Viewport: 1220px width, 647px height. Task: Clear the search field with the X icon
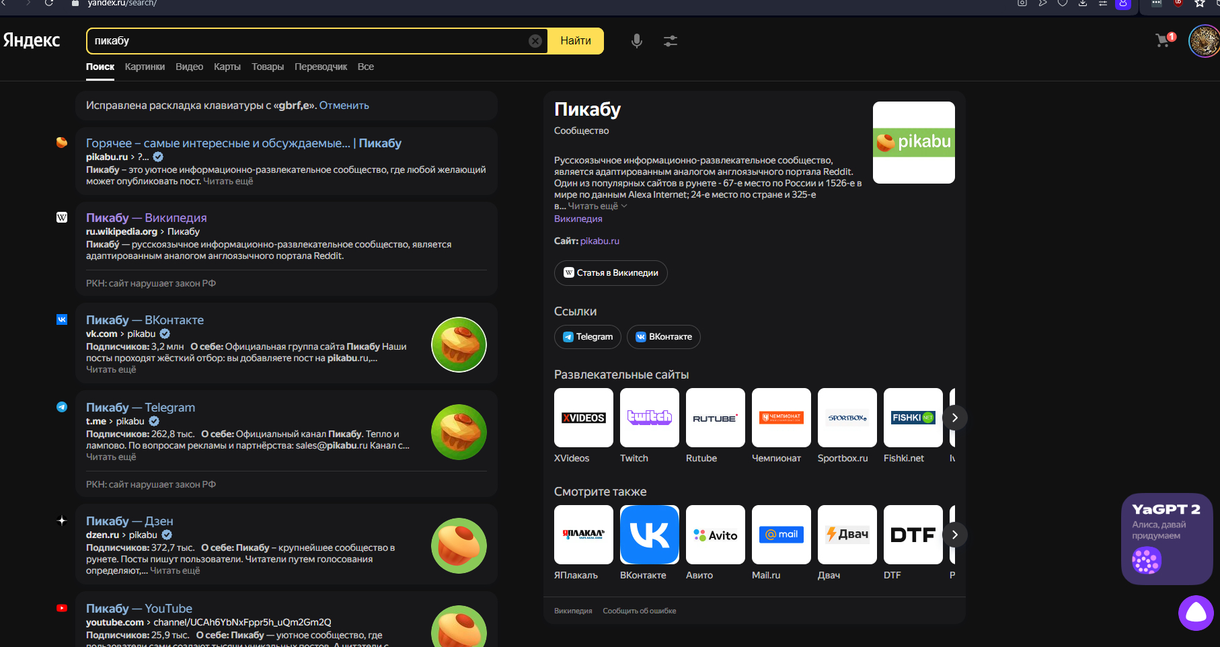[535, 41]
